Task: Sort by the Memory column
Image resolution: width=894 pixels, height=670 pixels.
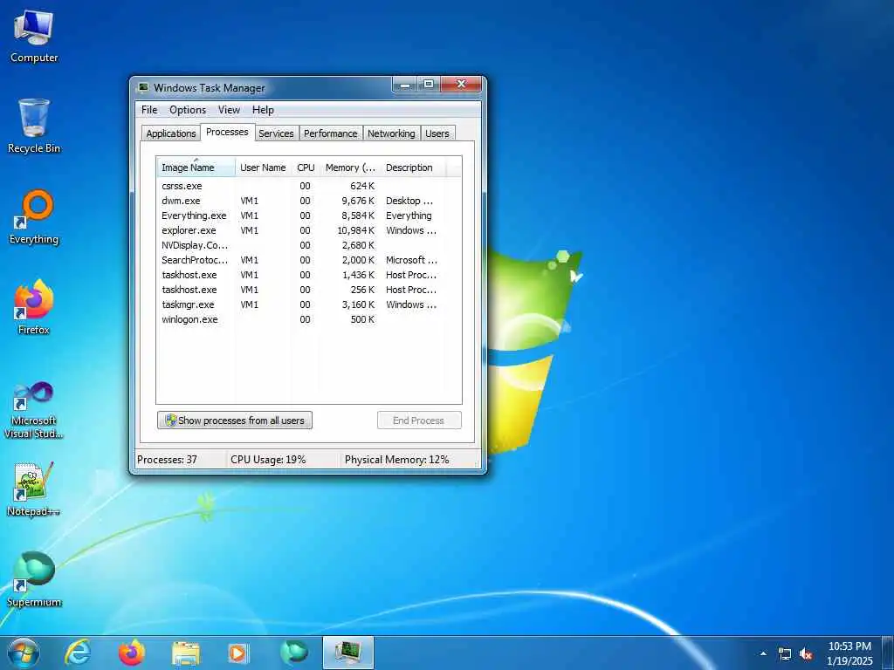Action: [x=350, y=167]
